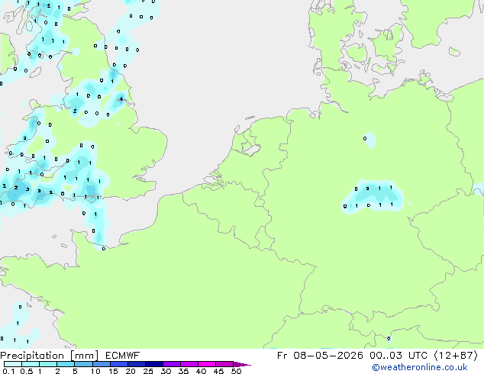This screenshot has height=374, width=484.
Task: Click the date '08-05-2026' text
Action: 328,356
